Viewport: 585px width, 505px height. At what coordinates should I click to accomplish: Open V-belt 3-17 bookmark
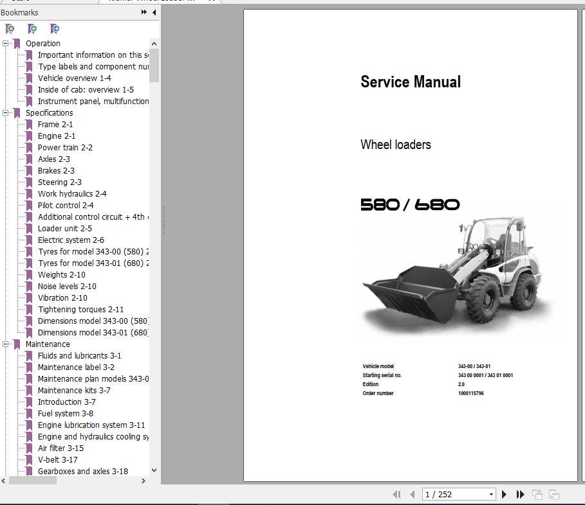pyautogui.click(x=58, y=459)
